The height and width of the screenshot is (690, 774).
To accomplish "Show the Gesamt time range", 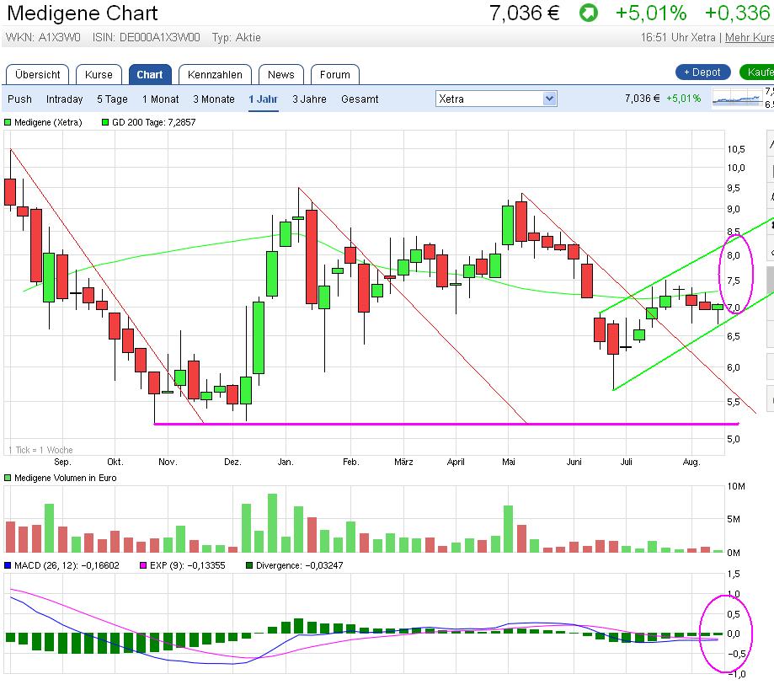I will [360, 99].
